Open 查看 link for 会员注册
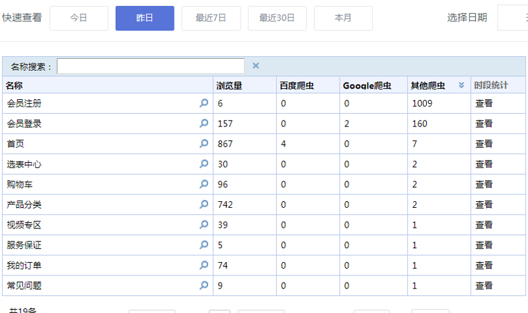The width and height of the screenshot is (528, 313). [484, 103]
